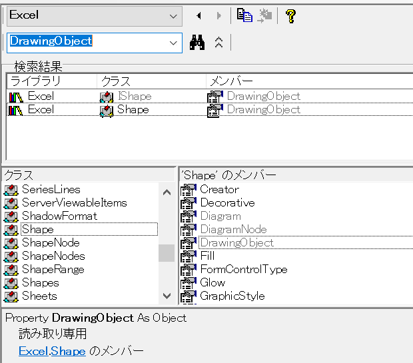Click the メンバー column header
This screenshot has width=413, height=363.
pyautogui.click(x=310, y=81)
